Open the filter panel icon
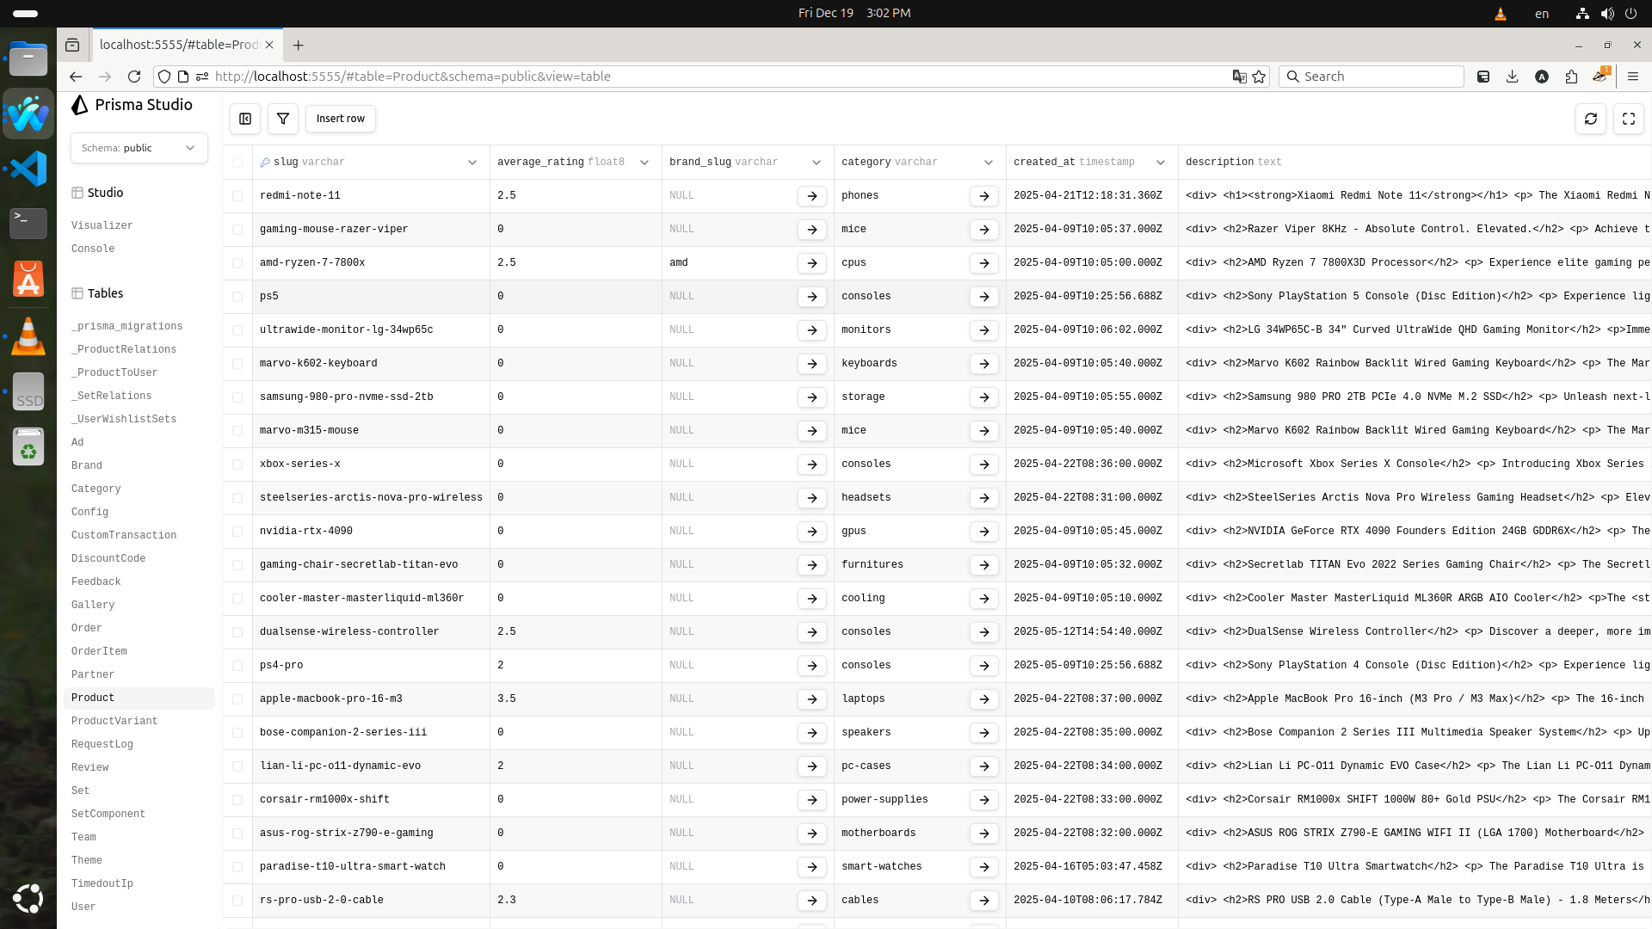This screenshot has height=929, width=1652. click(282, 119)
